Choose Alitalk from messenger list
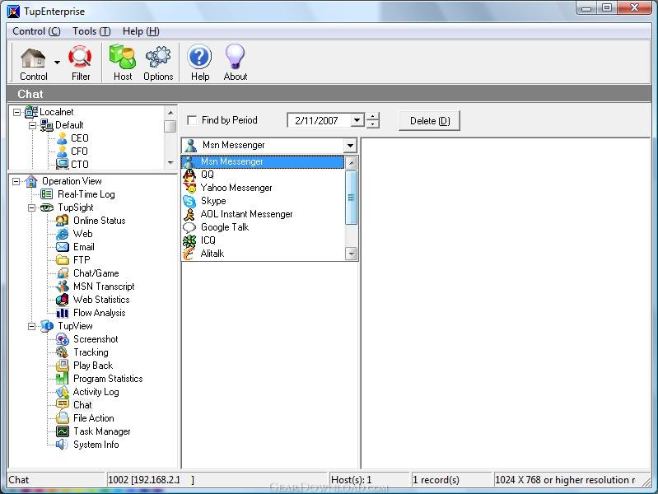The image size is (658, 494). 263,254
